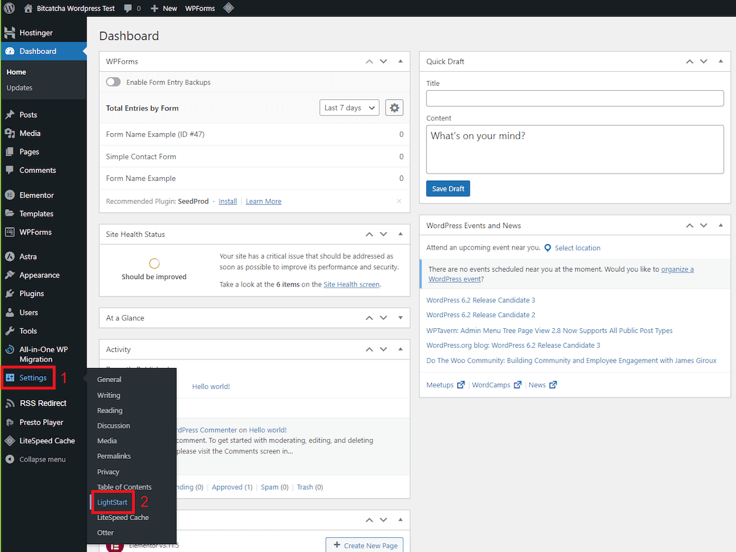Filter comments by the Spam (0) link
This screenshot has height=552, width=736.
274,487
